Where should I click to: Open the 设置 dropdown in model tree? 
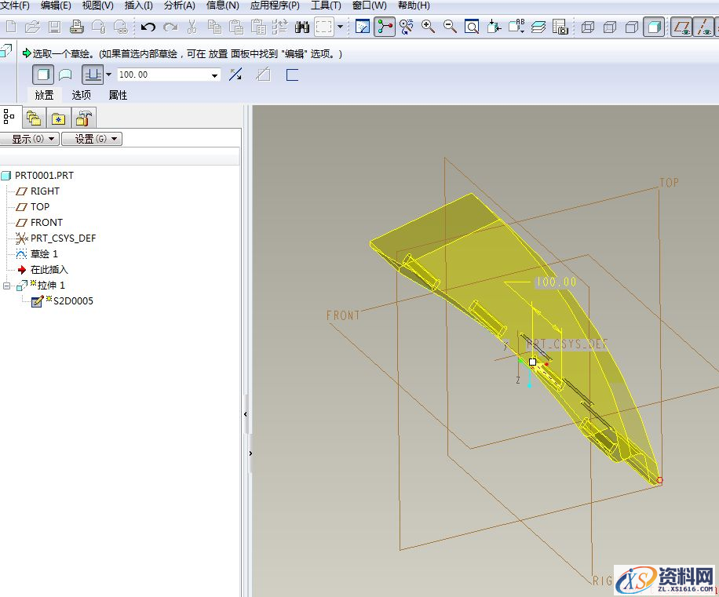coord(91,139)
